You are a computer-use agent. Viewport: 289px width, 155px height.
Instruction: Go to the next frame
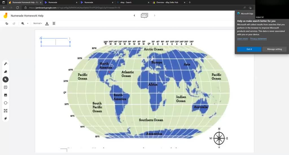(154, 15)
